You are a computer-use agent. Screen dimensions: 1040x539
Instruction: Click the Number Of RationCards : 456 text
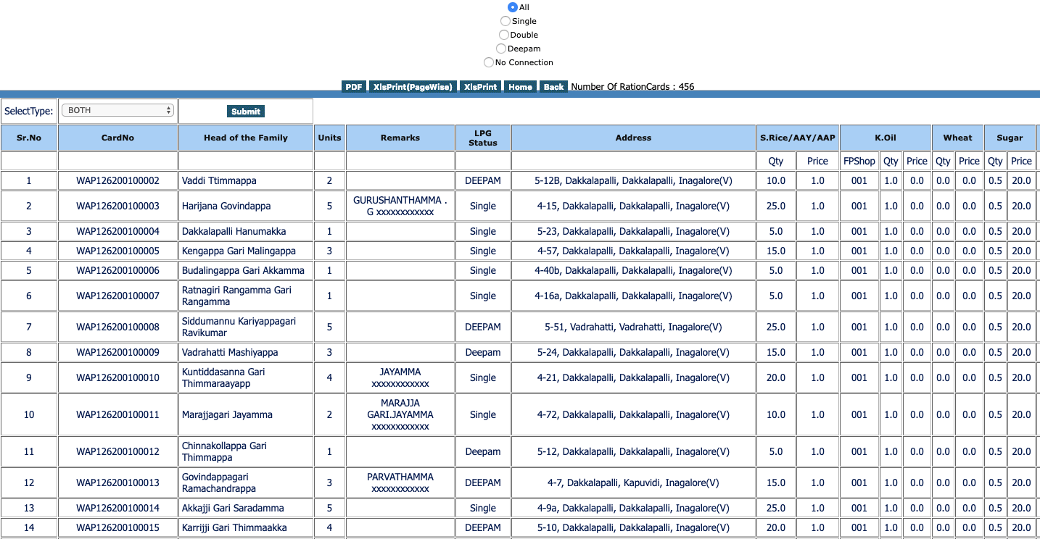click(x=632, y=87)
